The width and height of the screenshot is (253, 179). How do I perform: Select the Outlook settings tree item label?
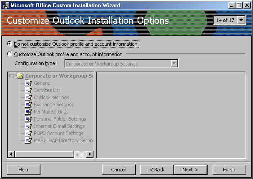[x=51, y=97]
